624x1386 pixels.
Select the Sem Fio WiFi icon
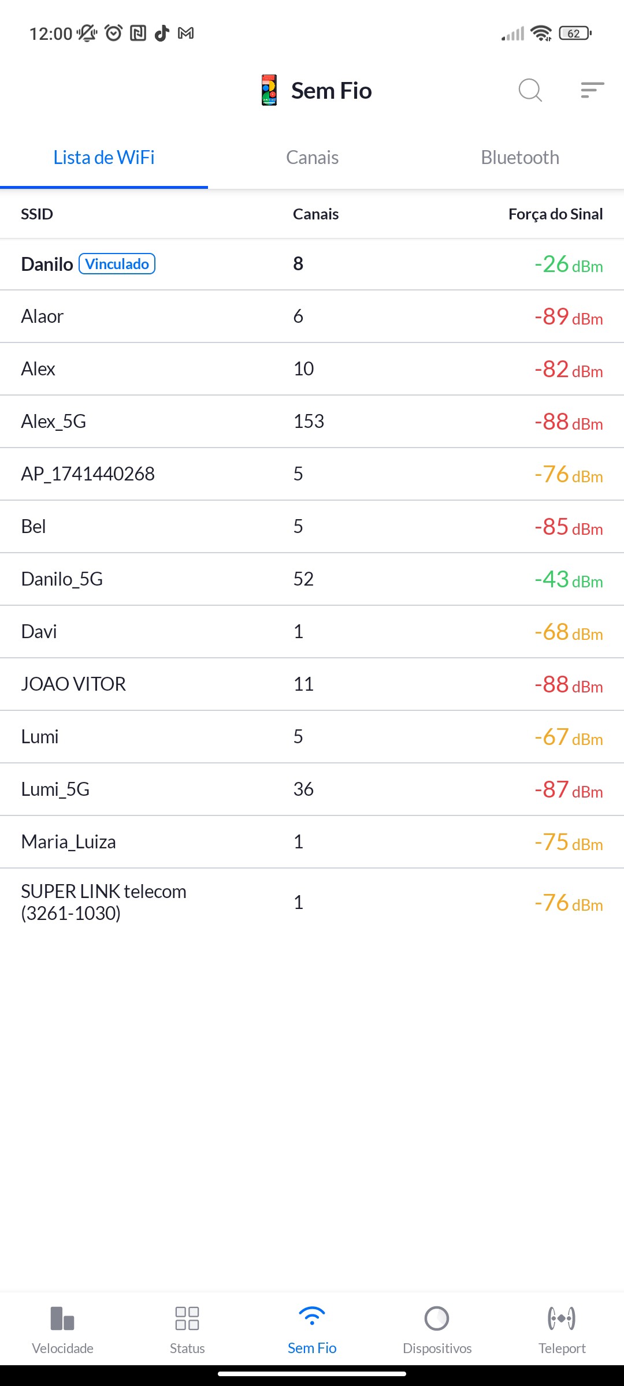click(312, 1317)
